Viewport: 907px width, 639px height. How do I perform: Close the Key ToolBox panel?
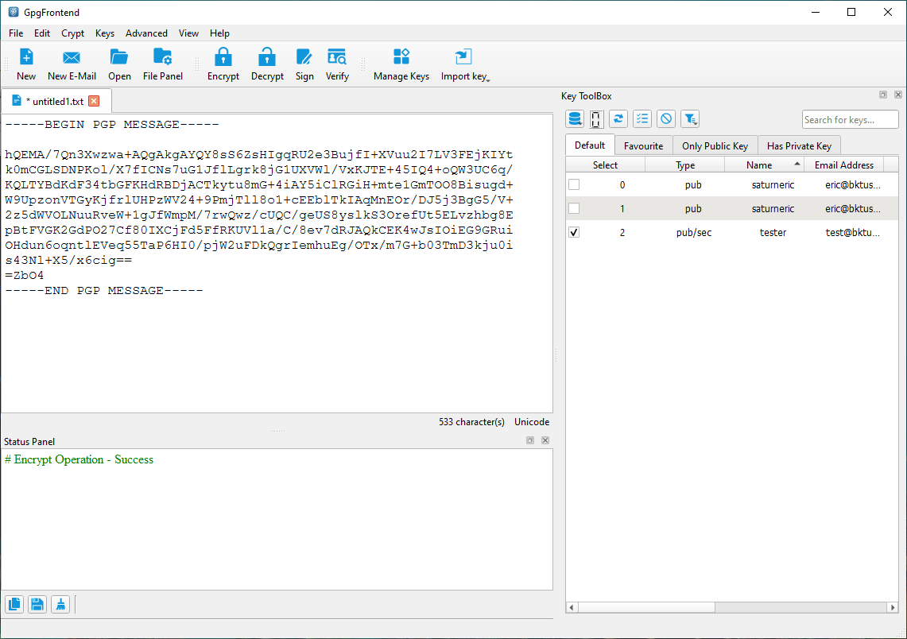tap(897, 95)
